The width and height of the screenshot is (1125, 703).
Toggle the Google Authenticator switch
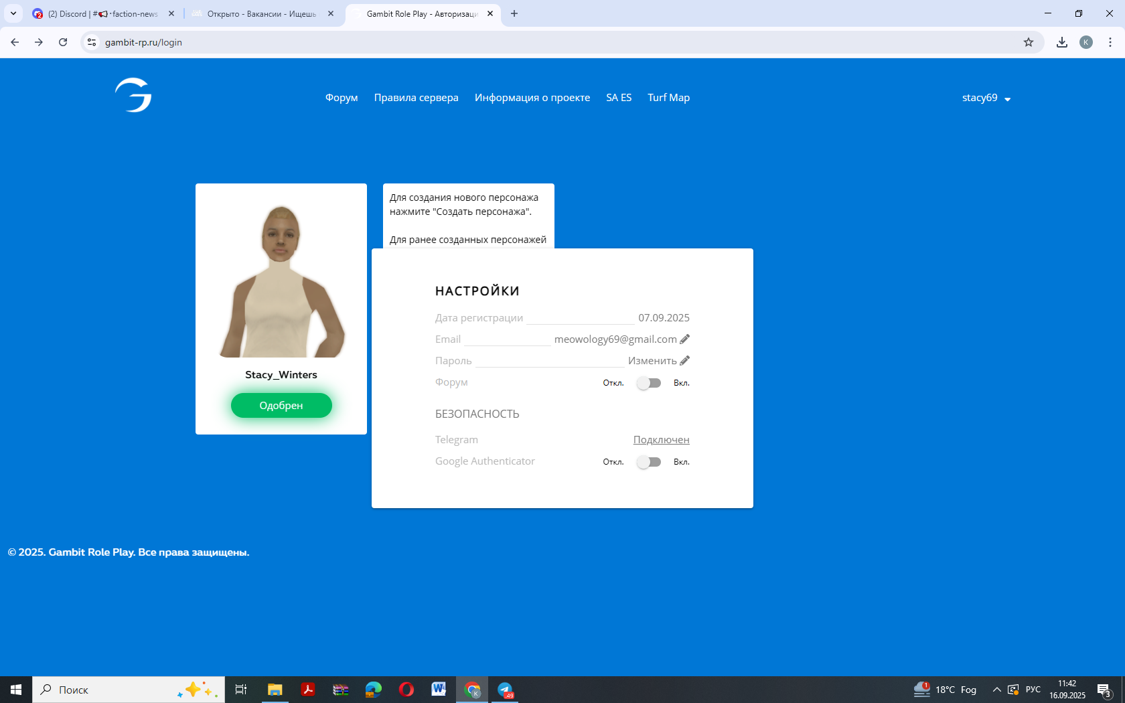click(649, 462)
